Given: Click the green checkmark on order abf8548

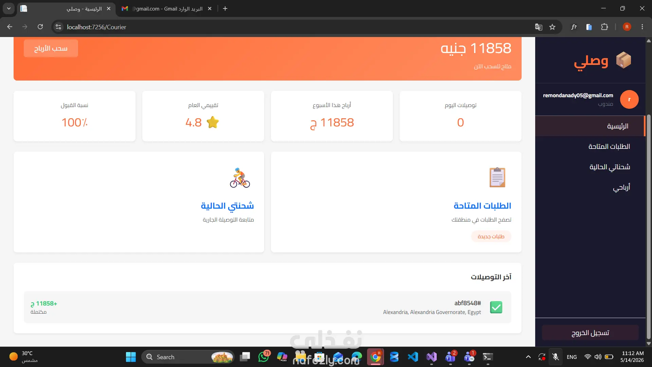Looking at the screenshot, I should coord(496,307).
